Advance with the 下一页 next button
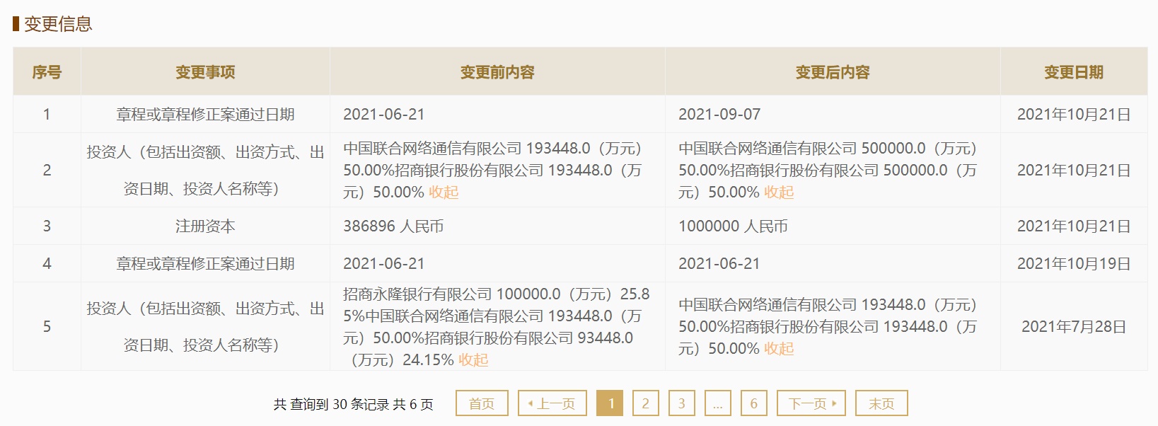Image resolution: width=1158 pixels, height=426 pixels. (811, 403)
